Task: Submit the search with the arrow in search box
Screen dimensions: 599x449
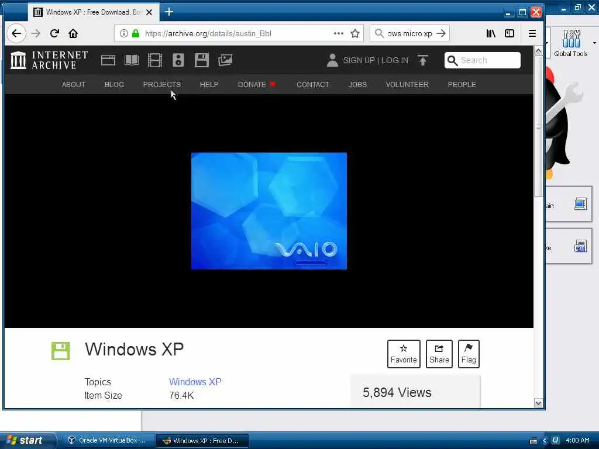Action: pyautogui.click(x=441, y=33)
